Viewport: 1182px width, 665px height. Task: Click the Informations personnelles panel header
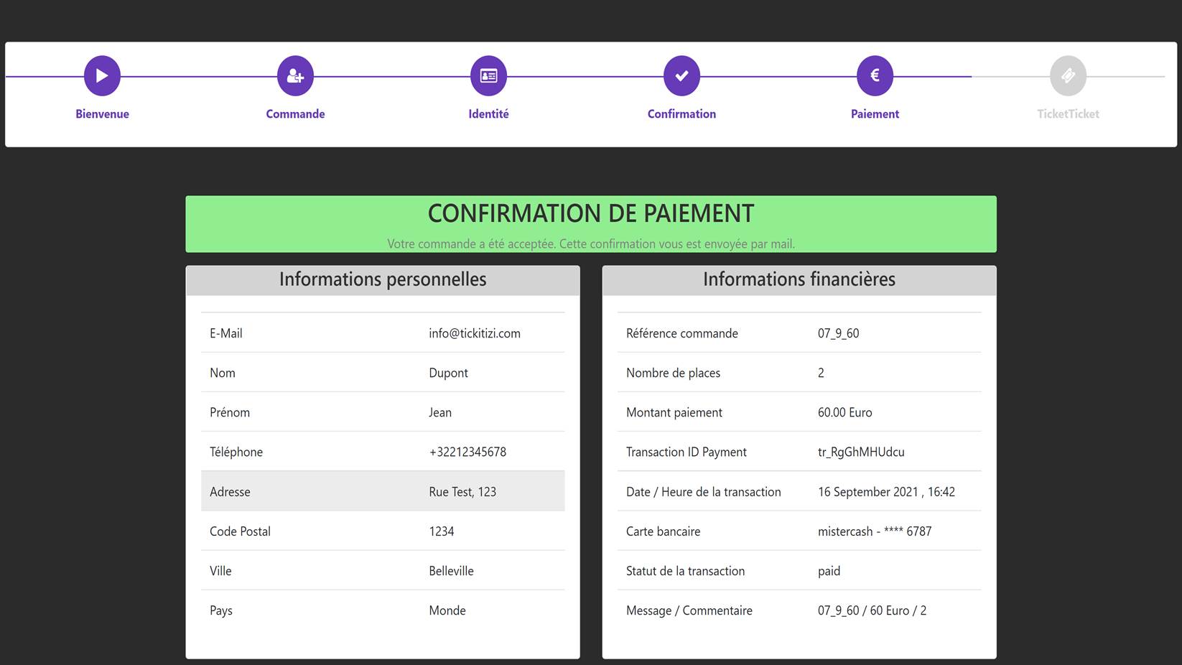coord(383,280)
